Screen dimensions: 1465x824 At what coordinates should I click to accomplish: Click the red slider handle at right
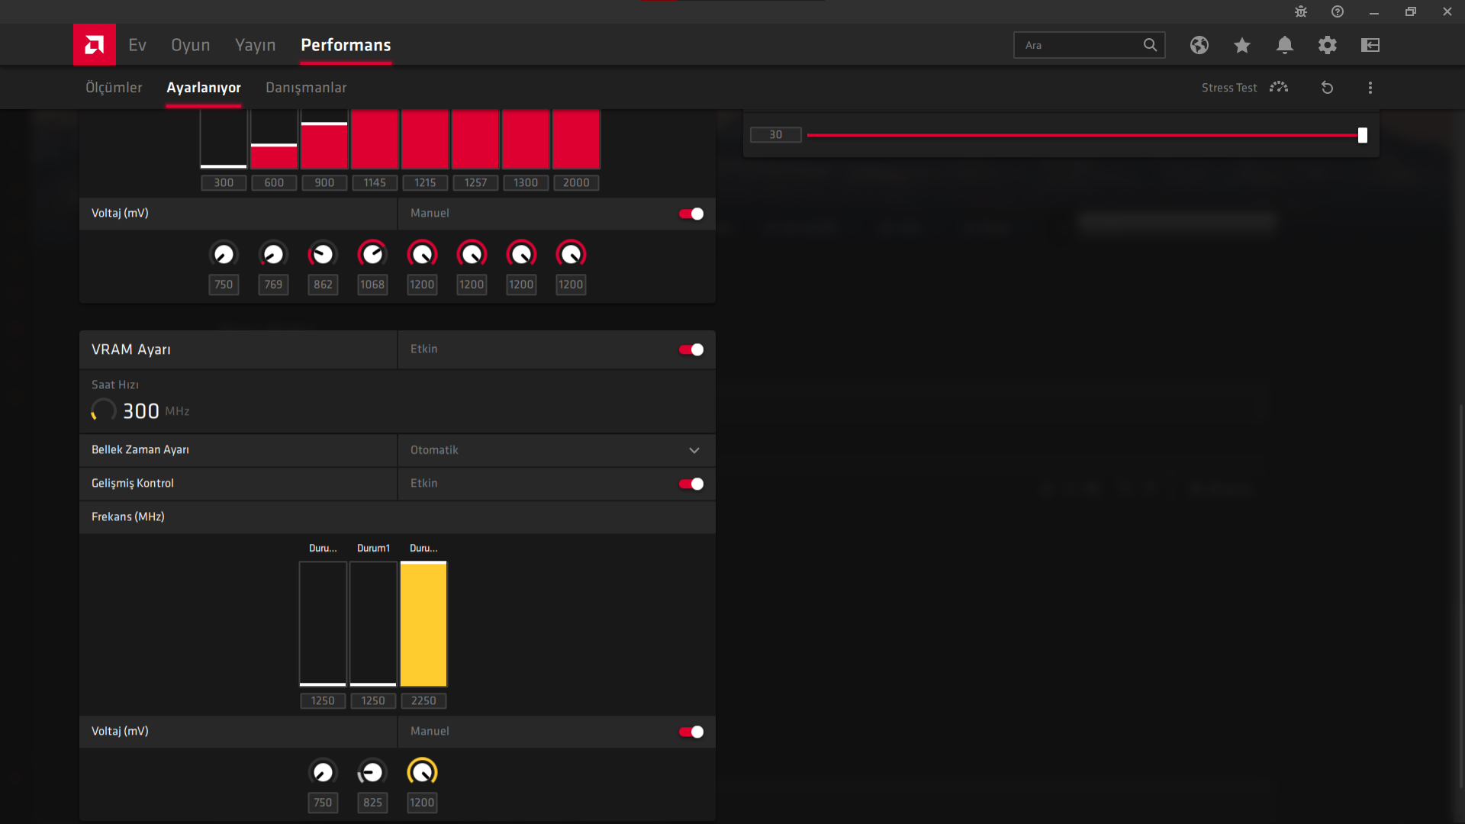click(x=1362, y=135)
